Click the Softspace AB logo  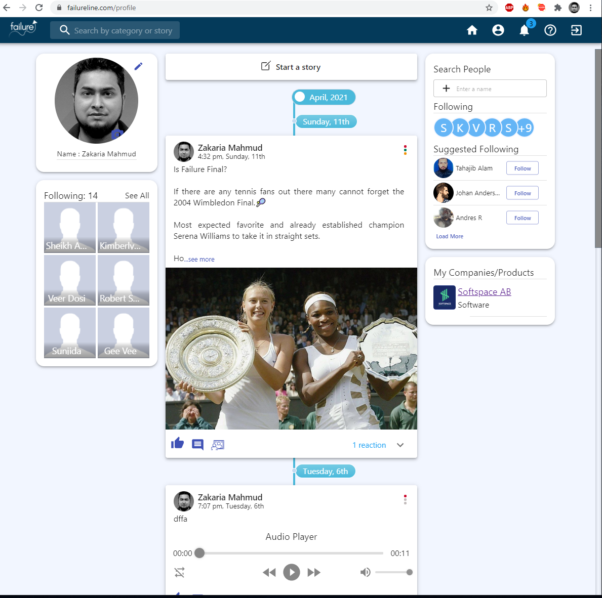(444, 297)
